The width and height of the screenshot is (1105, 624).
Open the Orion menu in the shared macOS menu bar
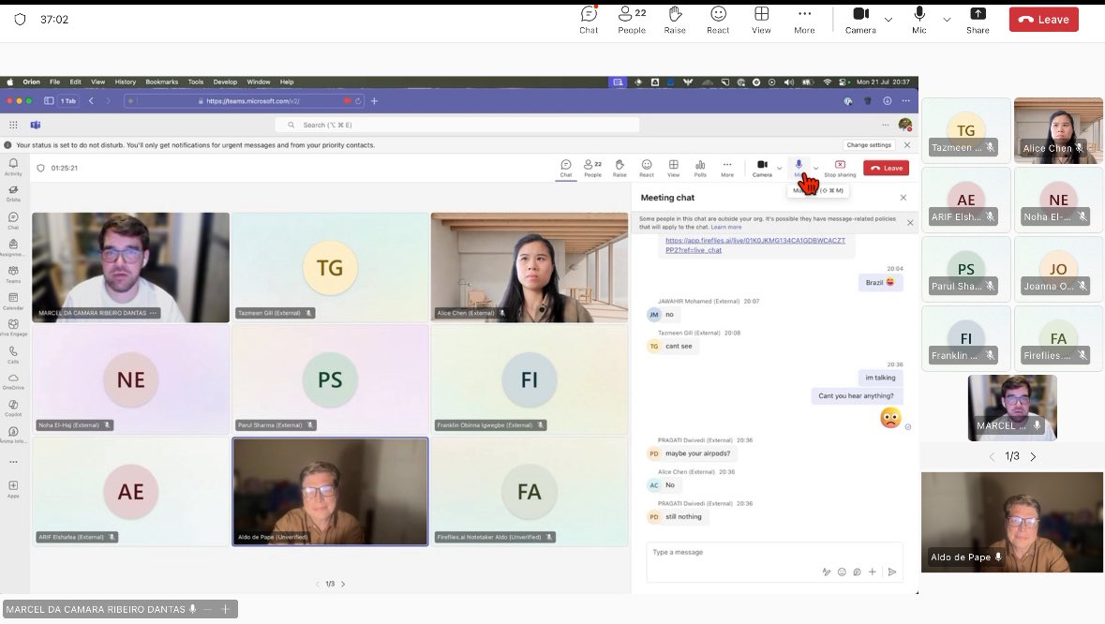[32, 82]
